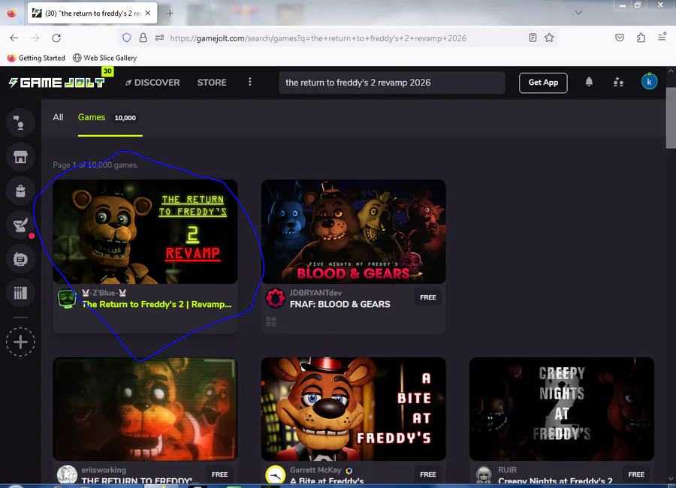Screen dimensions: 676x488
Task: Open the sidebar quests icon
Action: click(20, 225)
